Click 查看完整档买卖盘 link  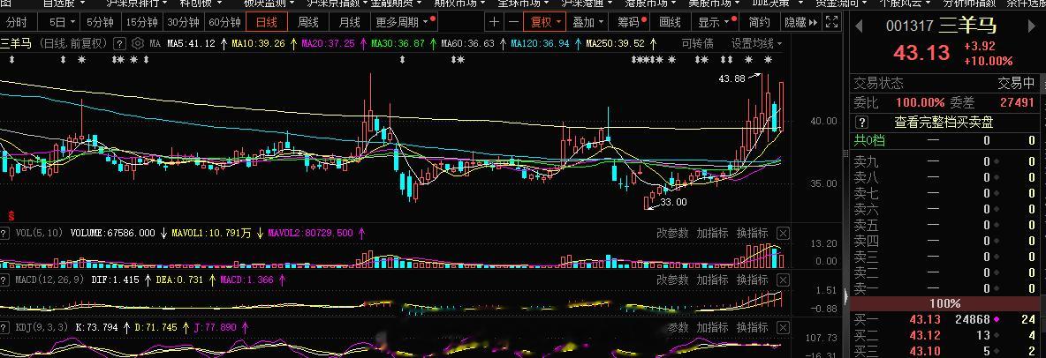(944, 123)
